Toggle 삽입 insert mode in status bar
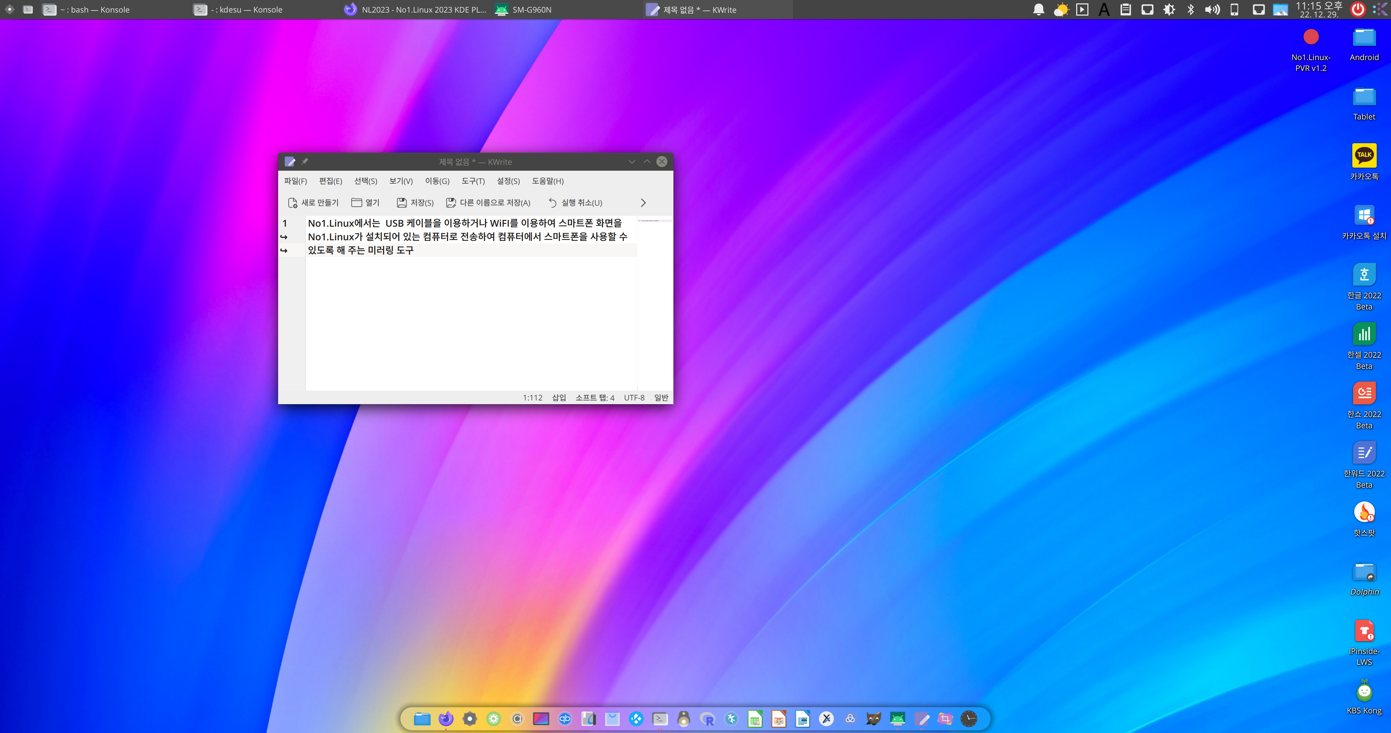The height and width of the screenshot is (733, 1391). click(559, 398)
